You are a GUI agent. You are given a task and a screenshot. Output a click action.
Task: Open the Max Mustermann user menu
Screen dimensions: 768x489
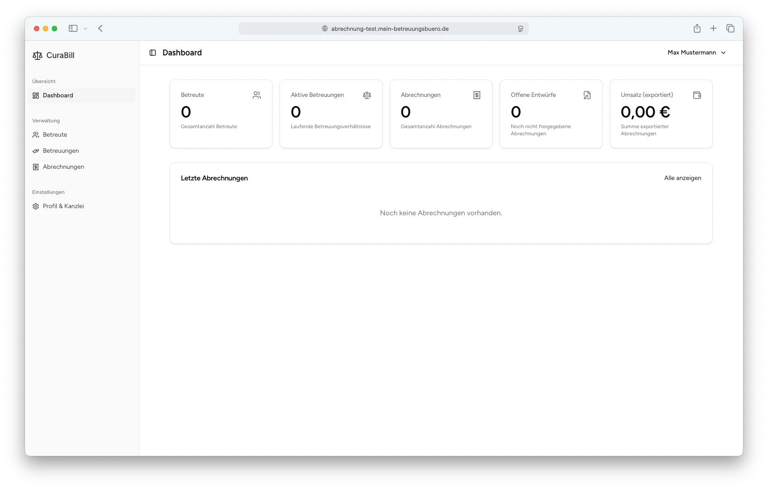(x=696, y=53)
